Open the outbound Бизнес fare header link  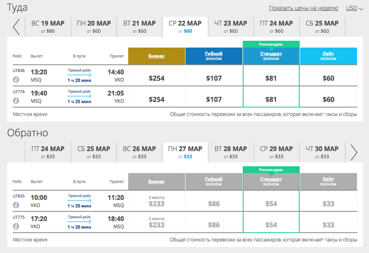tap(157, 56)
